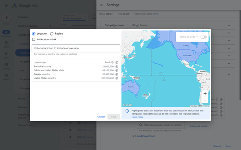Zoom out on the map

click(205, 100)
